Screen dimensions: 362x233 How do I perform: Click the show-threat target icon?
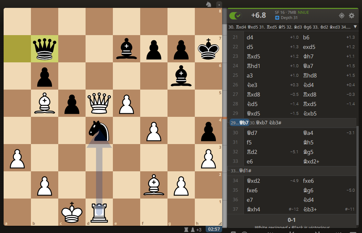click(x=342, y=15)
